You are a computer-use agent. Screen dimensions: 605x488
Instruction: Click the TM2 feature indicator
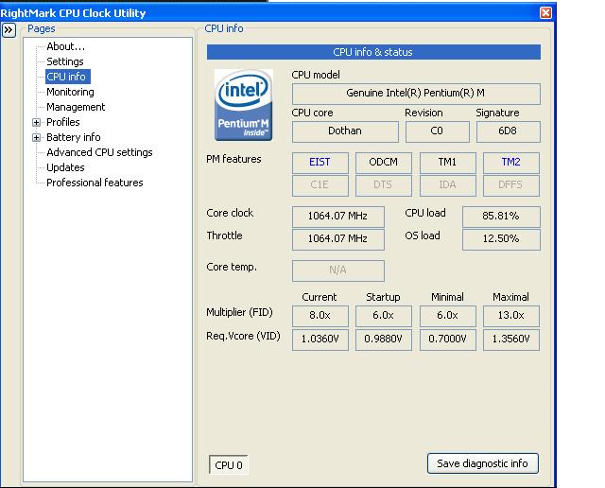tap(510, 162)
